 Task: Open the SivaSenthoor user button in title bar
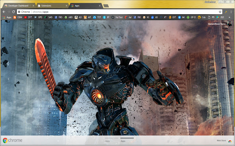point(210,2)
